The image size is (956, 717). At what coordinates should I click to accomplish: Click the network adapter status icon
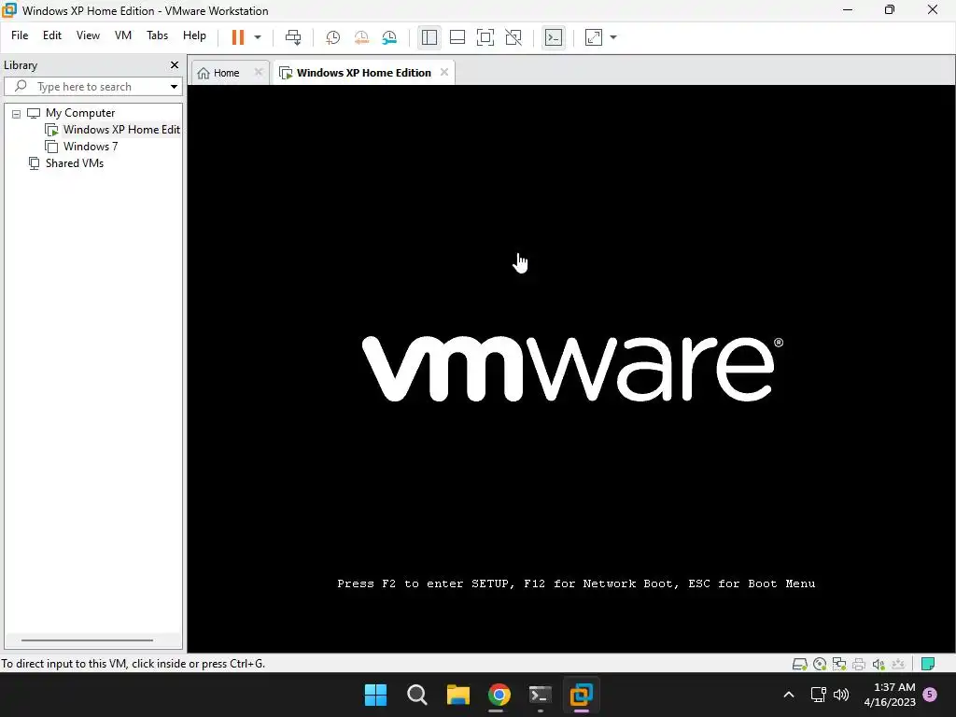839,664
